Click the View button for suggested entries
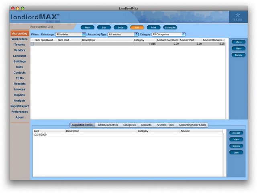The height and width of the screenshot is (193, 257). [x=236, y=140]
